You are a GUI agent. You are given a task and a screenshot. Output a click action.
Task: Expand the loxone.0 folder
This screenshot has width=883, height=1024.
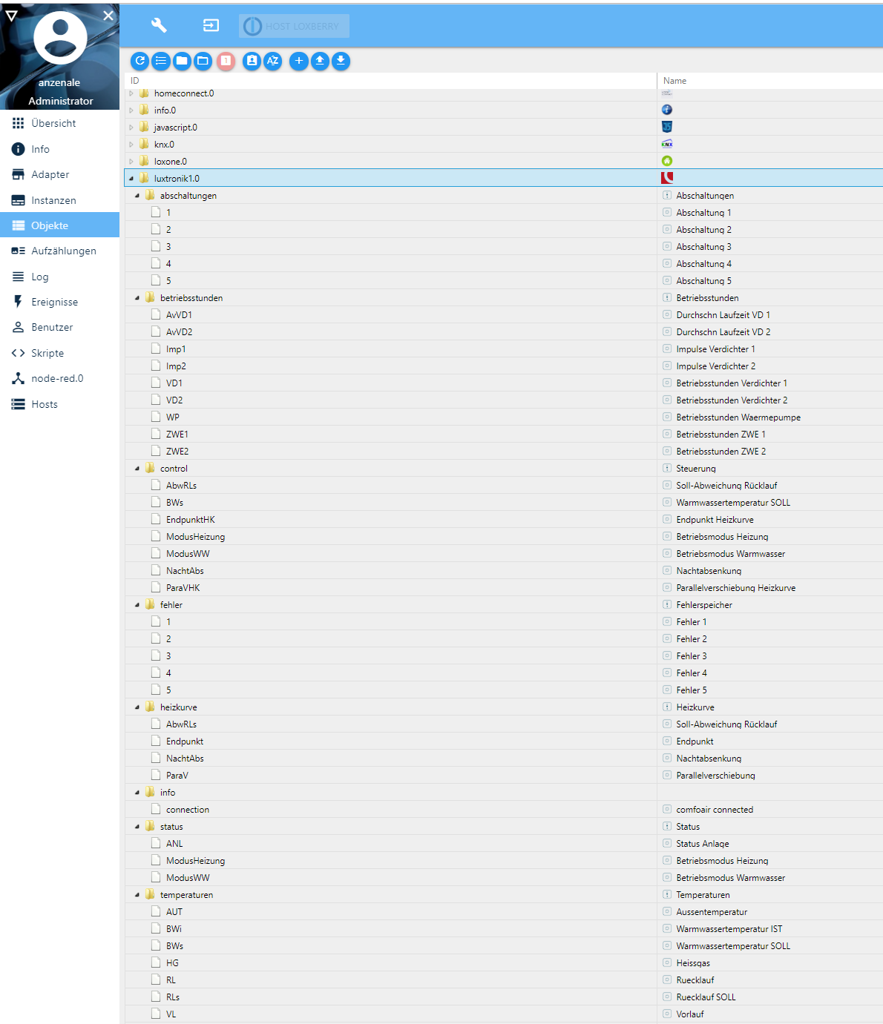131,162
